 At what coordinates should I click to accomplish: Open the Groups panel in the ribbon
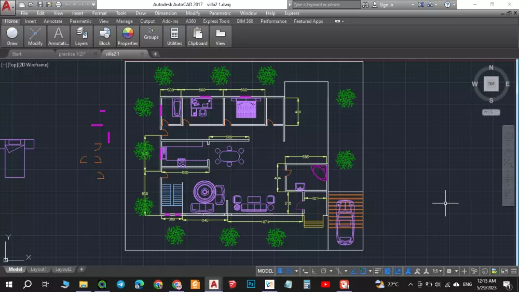point(151,34)
